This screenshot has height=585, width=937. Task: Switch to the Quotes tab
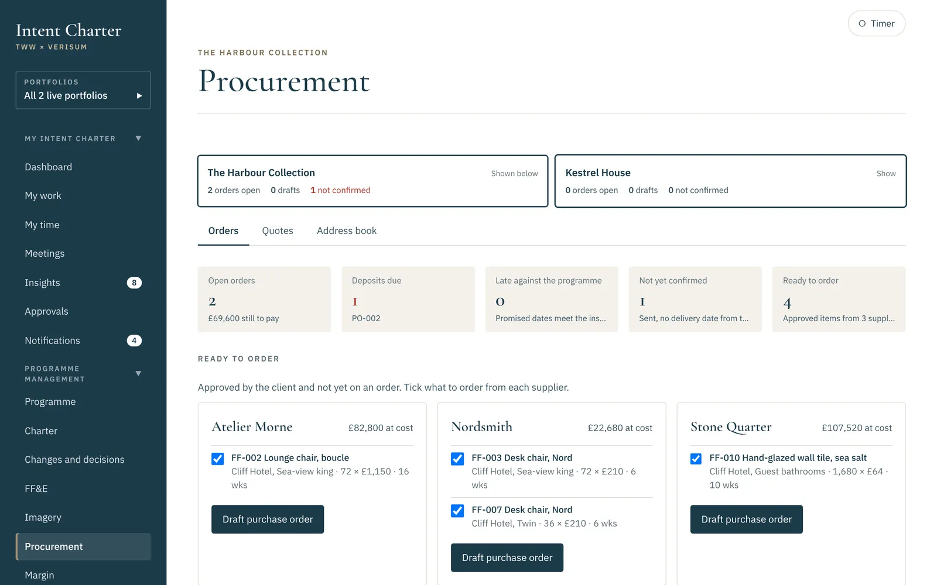[278, 231]
